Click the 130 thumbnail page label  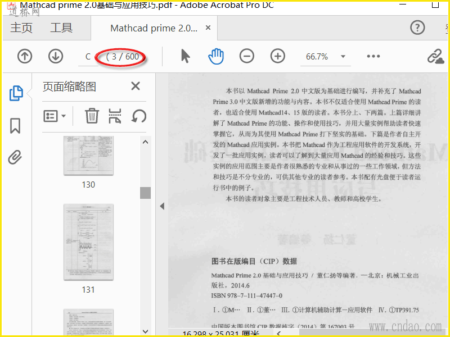(88, 185)
